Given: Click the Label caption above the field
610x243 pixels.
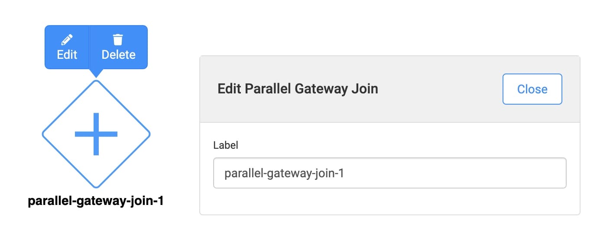Looking at the screenshot, I should coord(226,145).
